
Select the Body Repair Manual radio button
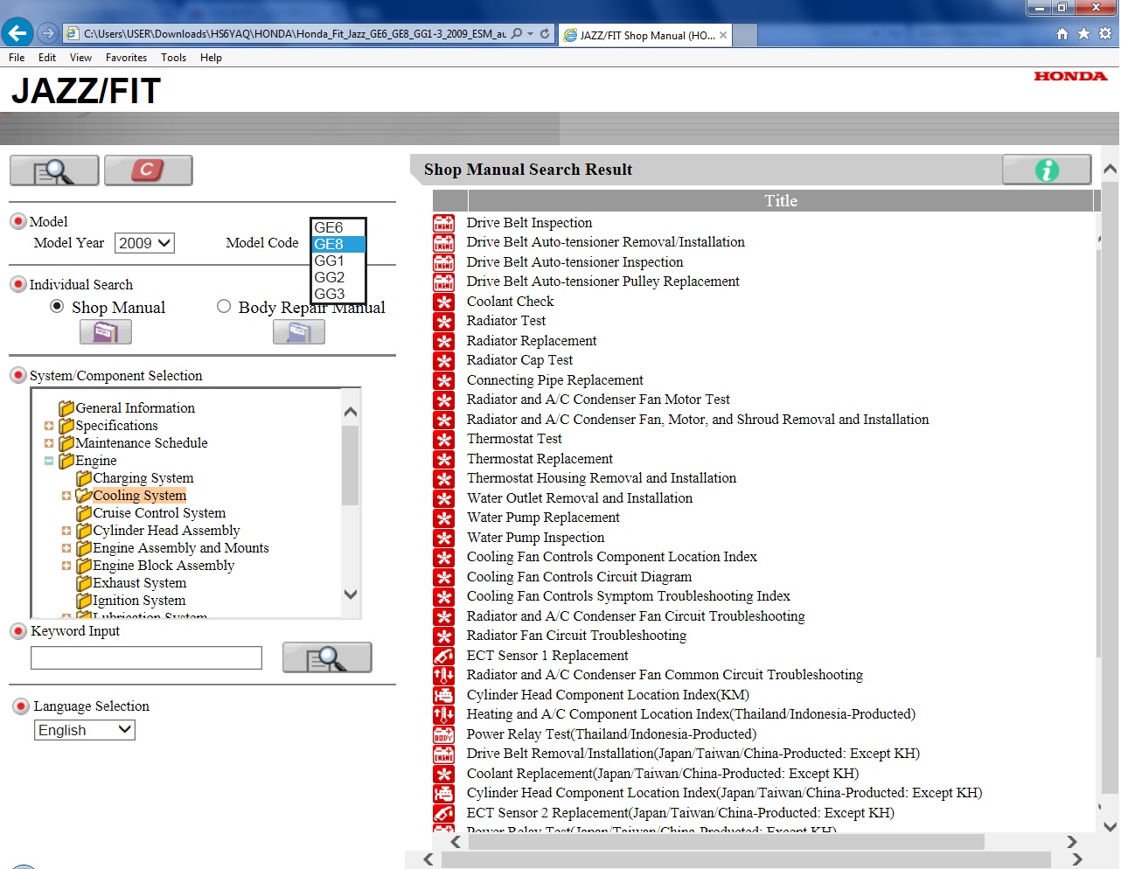tap(224, 306)
